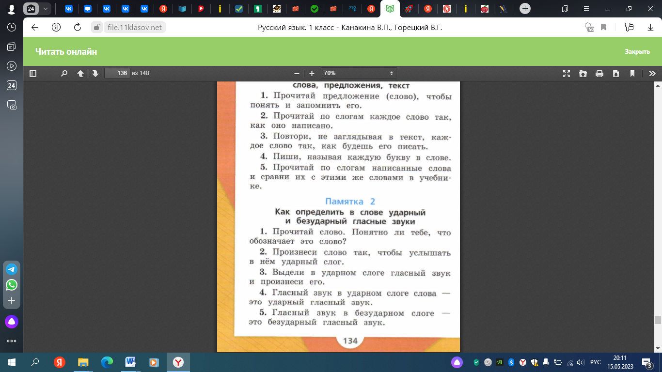Open Word from the taskbar
Screen dimensions: 662x372
tap(130, 362)
